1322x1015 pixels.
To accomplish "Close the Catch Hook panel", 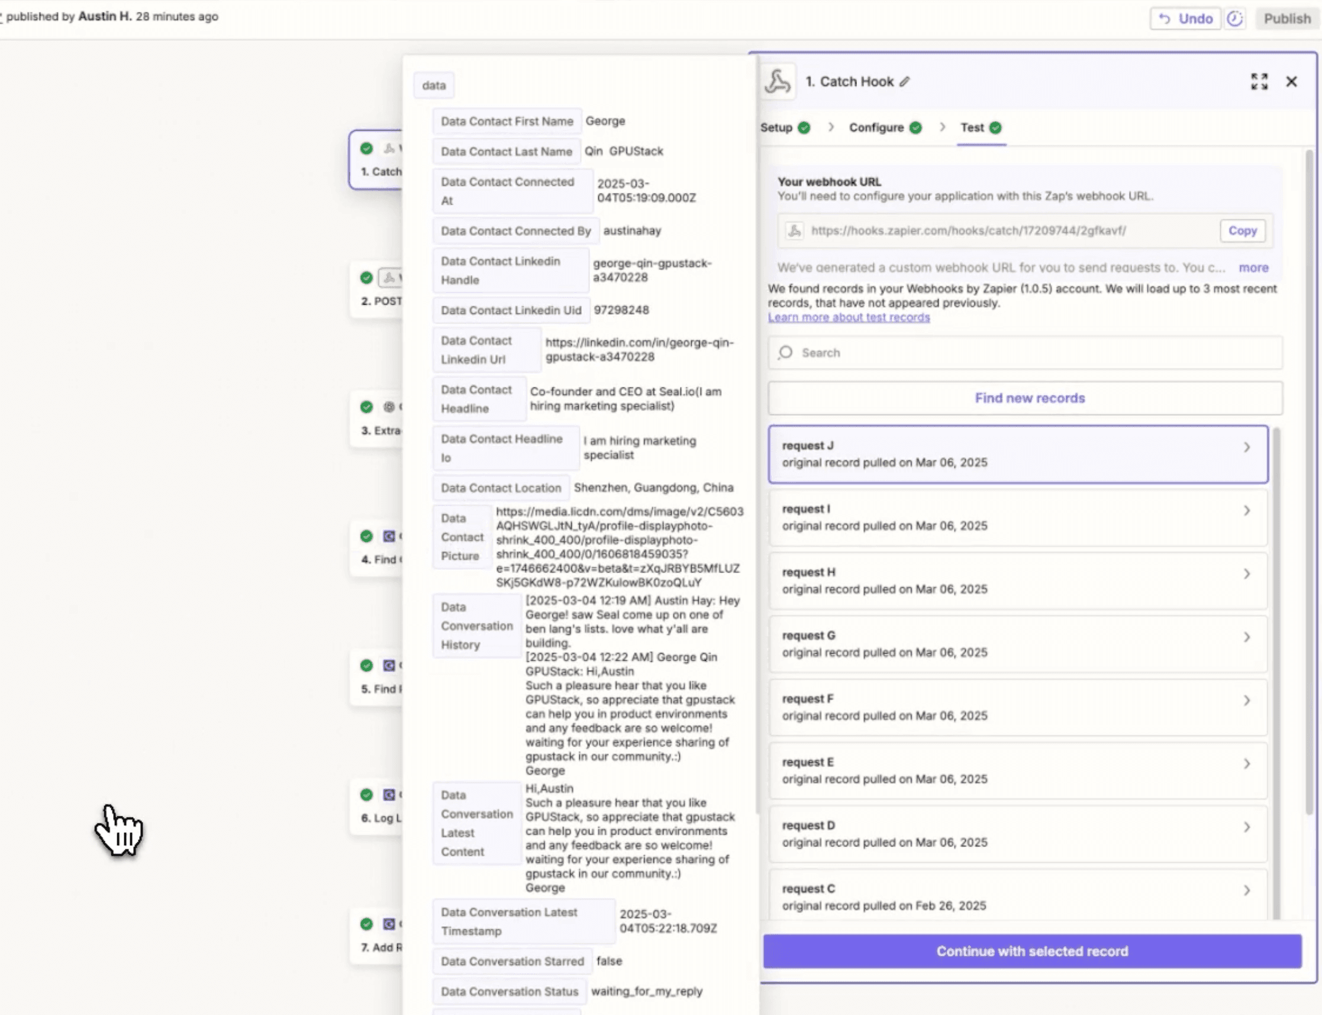I will click(1291, 82).
